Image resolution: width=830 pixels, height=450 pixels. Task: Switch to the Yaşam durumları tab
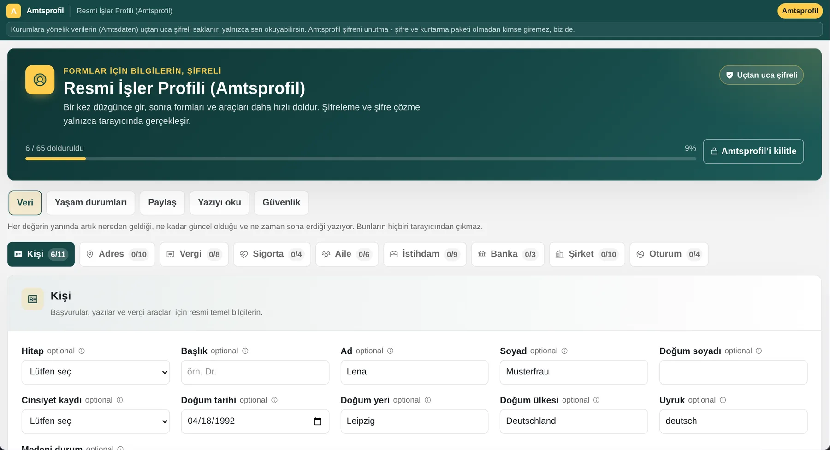point(91,203)
